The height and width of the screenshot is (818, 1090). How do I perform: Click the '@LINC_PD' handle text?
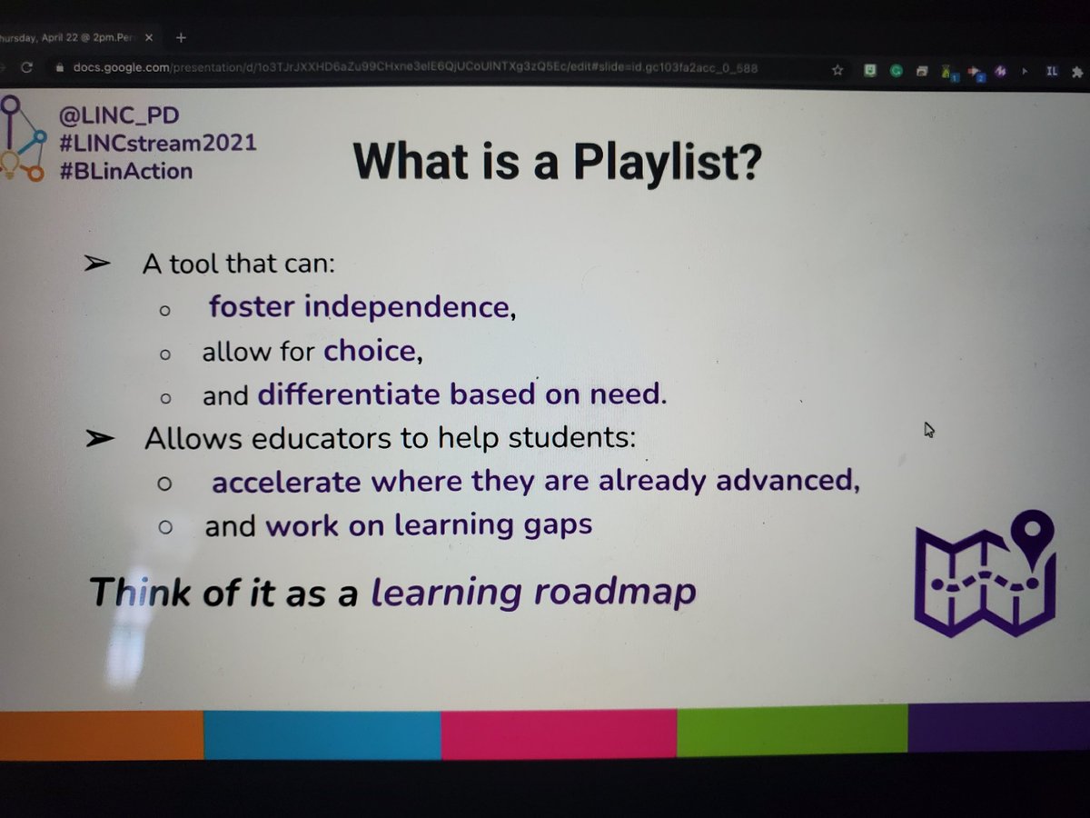(121, 115)
